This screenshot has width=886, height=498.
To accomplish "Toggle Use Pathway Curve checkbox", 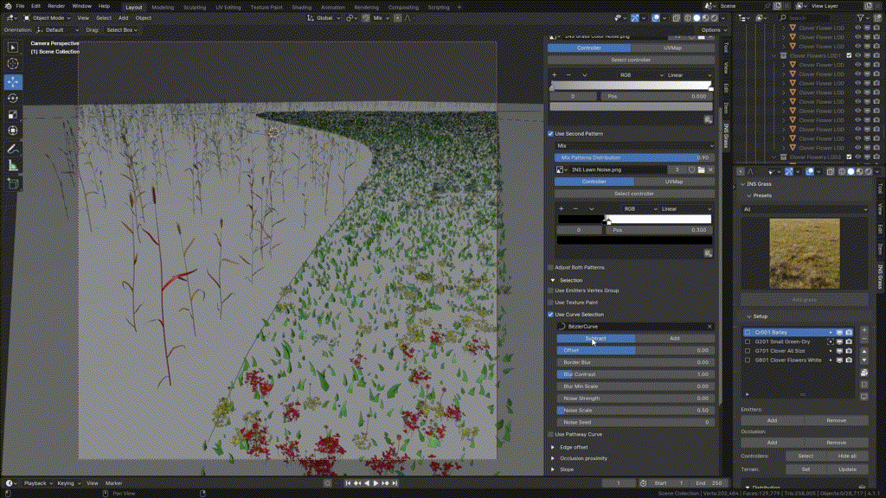I will tap(550, 435).
